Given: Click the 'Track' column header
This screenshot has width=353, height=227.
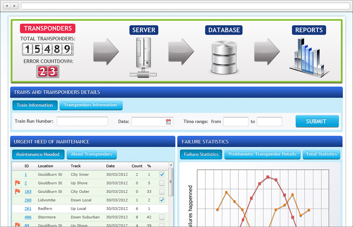Looking at the screenshot, I should [76, 166].
